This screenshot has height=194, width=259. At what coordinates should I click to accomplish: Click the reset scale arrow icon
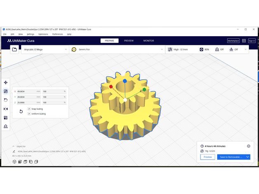[x=21, y=111]
